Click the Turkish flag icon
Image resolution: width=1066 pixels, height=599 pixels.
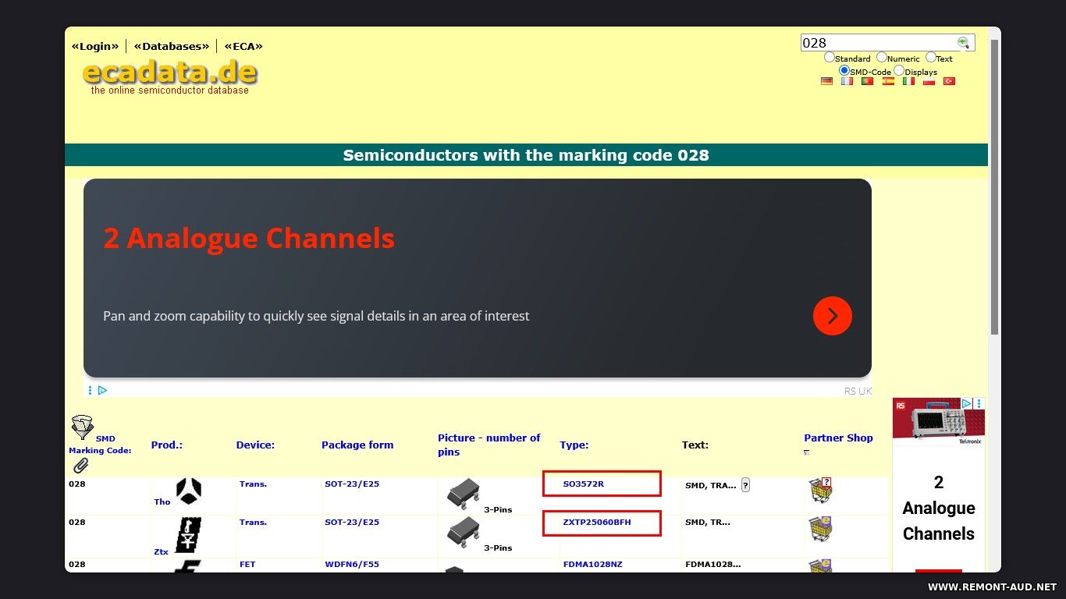pos(949,81)
